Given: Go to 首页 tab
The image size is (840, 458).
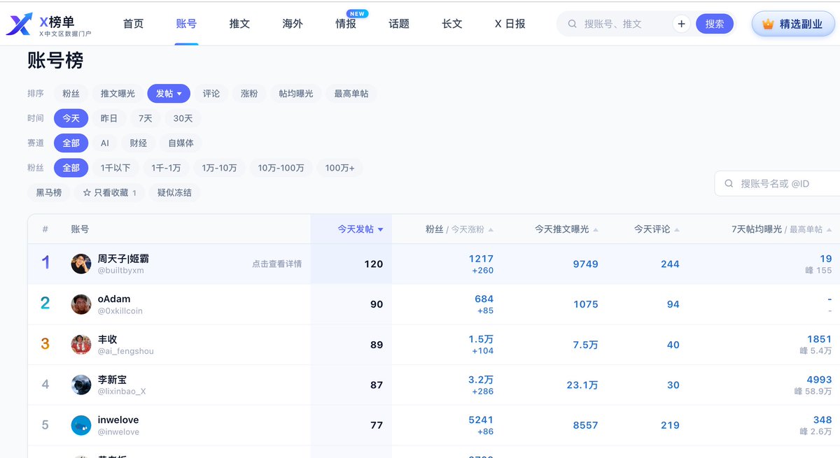Looking at the screenshot, I should point(133,24).
